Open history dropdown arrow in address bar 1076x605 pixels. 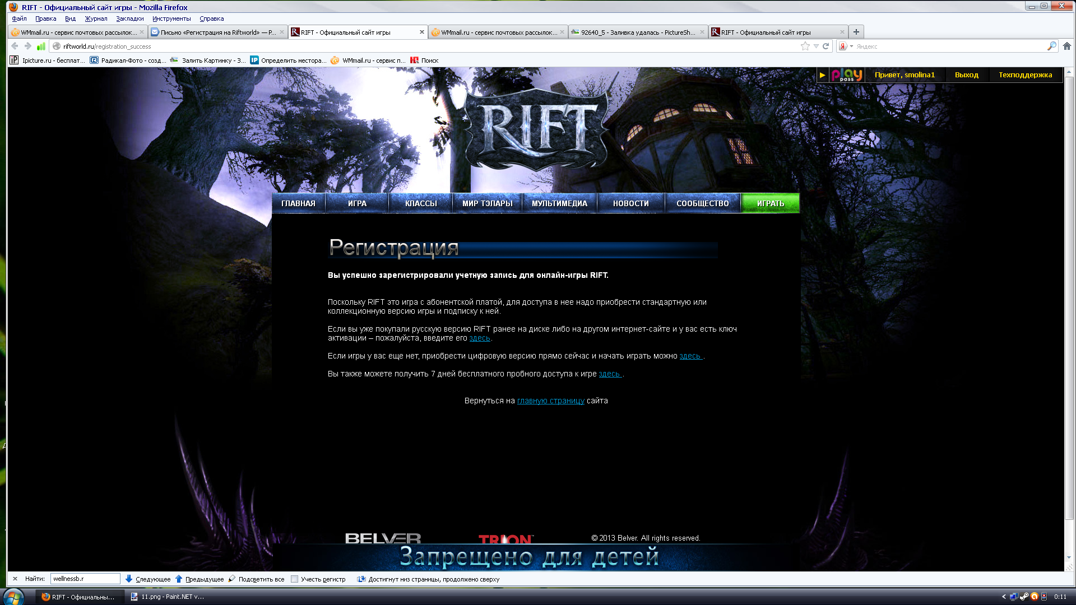(x=816, y=46)
